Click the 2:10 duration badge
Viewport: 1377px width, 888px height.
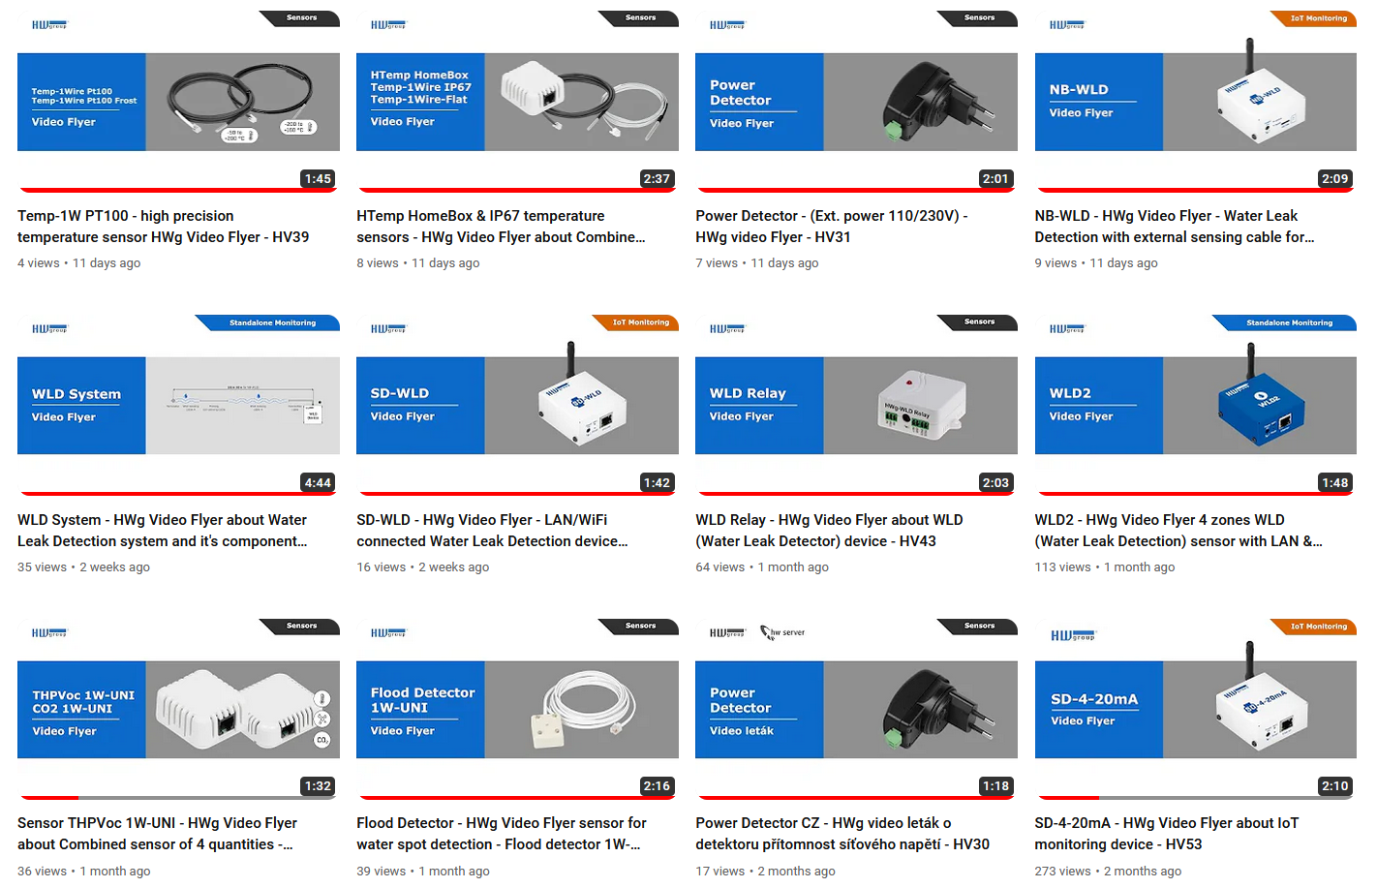(x=1334, y=786)
